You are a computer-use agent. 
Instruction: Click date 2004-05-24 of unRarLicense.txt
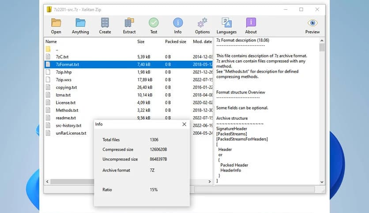click(203, 133)
